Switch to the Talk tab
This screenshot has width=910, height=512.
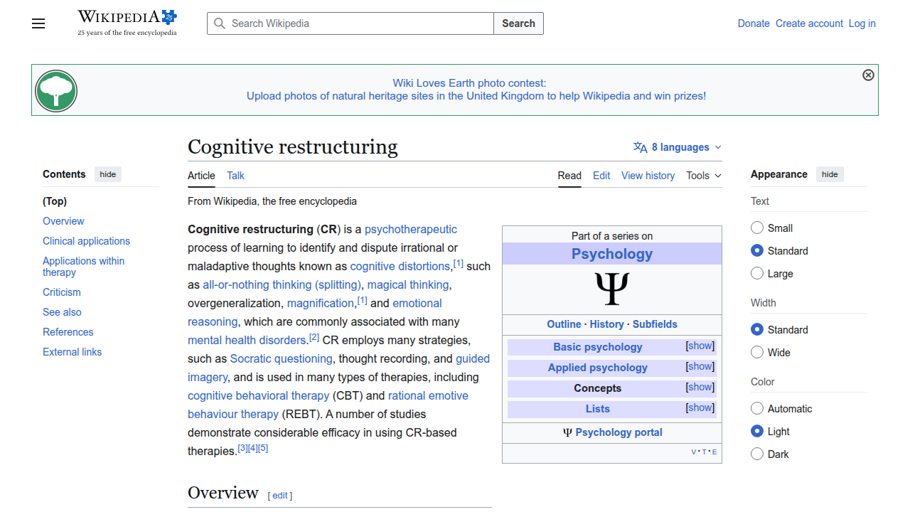[235, 176]
